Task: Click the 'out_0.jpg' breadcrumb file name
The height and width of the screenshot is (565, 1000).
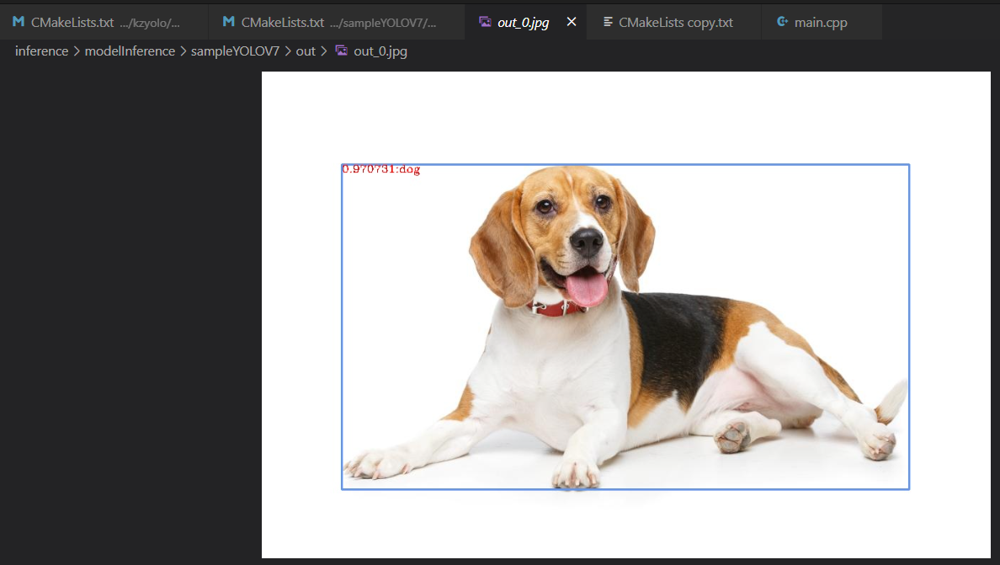Action: click(380, 51)
